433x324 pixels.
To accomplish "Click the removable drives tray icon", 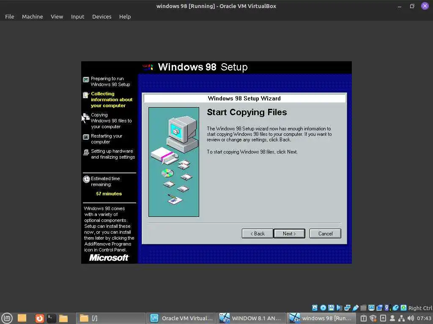I will (x=383, y=318).
